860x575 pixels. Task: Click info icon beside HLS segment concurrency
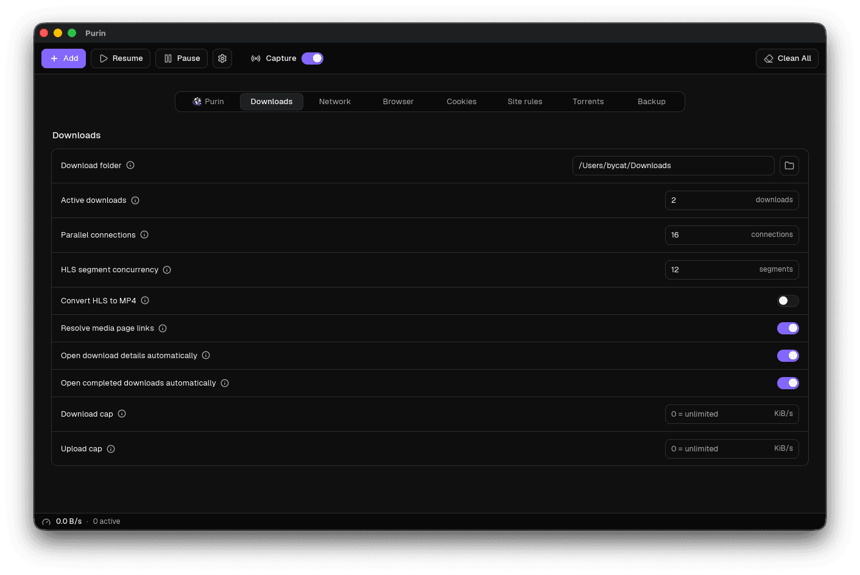click(x=167, y=270)
